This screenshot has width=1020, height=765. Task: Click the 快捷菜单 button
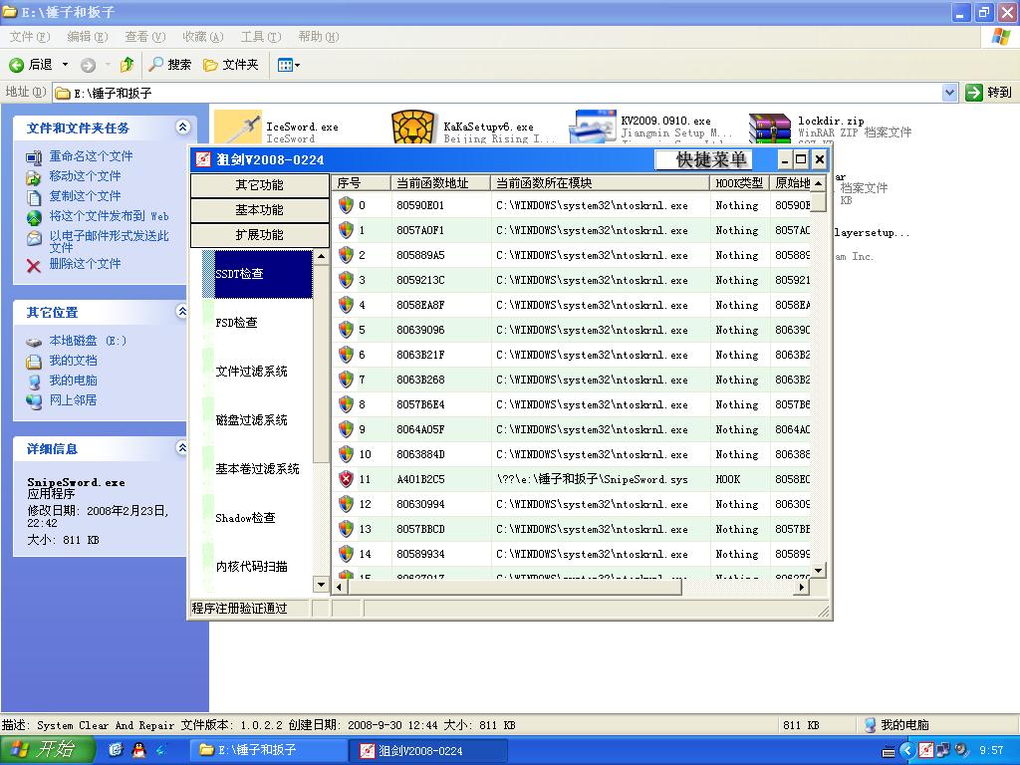click(711, 159)
